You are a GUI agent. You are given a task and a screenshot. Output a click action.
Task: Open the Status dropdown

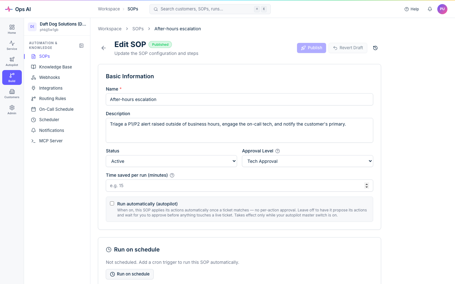tap(171, 161)
